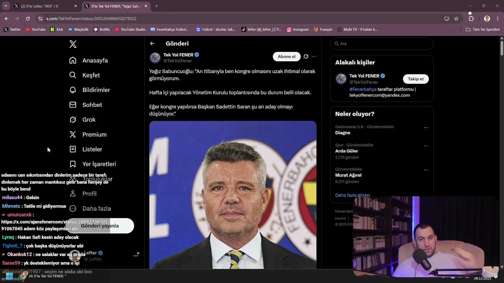Open Tüm Yer İşaretleri folder
Image resolution: width=504 pixels, height=283 pixels.
(483, 29)
